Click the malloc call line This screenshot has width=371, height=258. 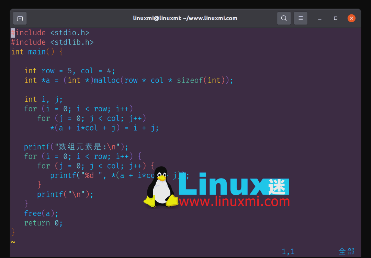pos(128,80)
